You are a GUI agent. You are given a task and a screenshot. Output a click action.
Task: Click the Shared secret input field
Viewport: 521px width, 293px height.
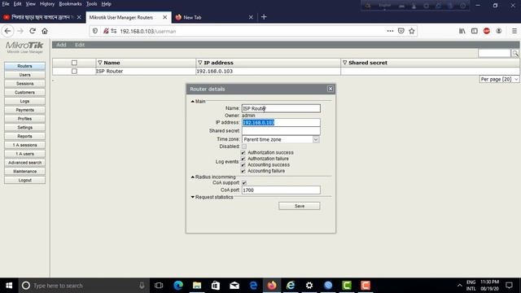point(281,131)
